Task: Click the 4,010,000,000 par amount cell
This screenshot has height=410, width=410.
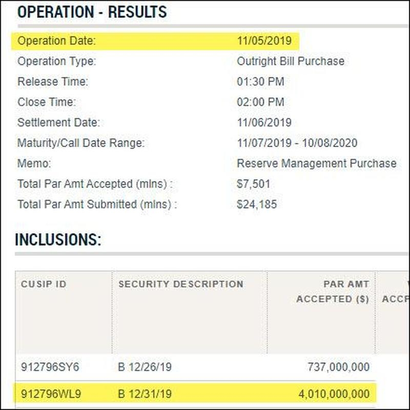Action: pos(334,394)
